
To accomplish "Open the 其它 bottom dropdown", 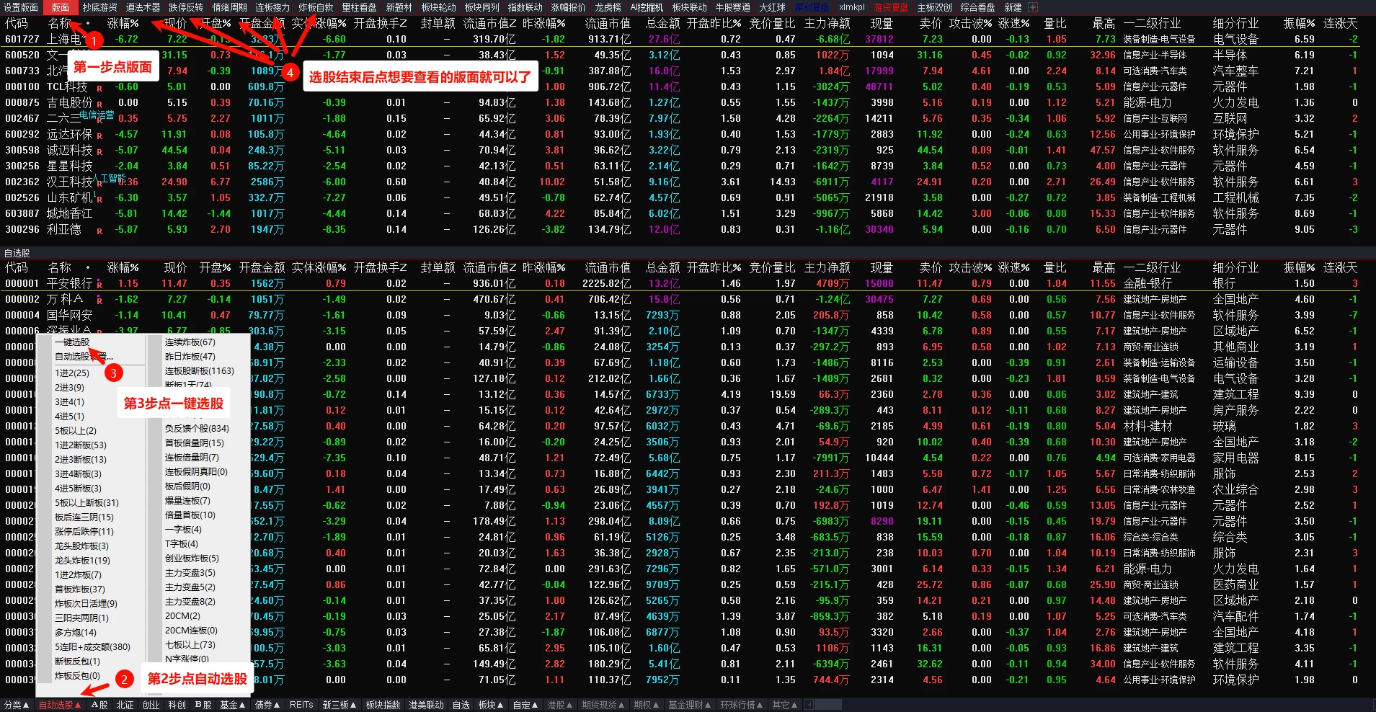I will point(785,705).
